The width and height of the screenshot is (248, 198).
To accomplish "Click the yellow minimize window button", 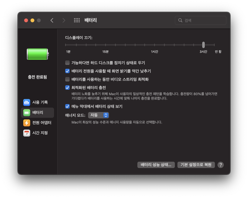I will [32, 20].
